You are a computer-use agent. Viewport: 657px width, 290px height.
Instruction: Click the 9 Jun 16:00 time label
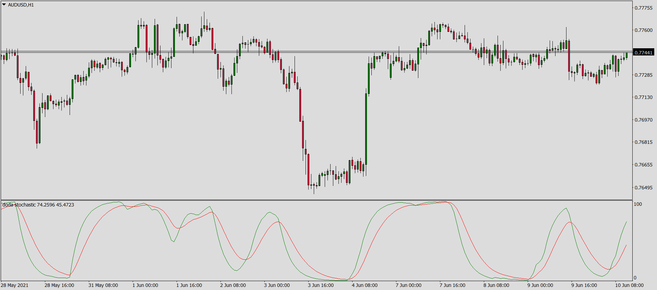tap(584, 285)
